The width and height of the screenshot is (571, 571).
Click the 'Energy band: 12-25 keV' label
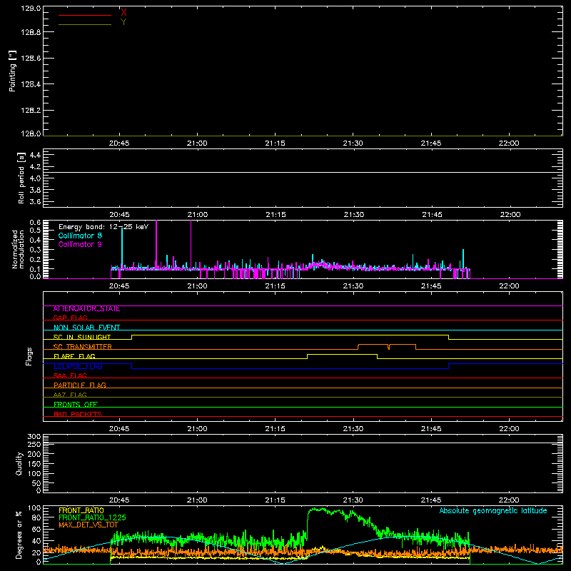pos(103,227)
